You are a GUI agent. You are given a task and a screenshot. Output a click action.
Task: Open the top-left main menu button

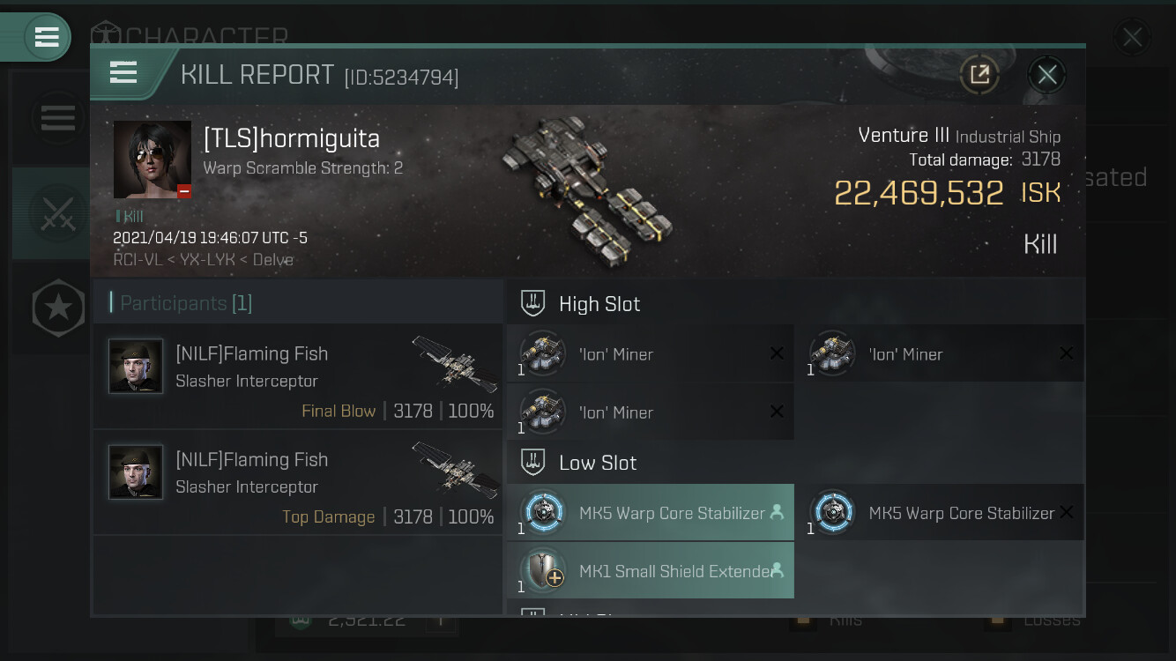pos(47,37)
